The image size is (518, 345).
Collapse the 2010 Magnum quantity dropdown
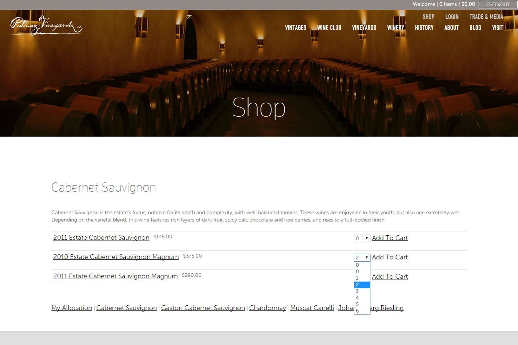point(362,257)
